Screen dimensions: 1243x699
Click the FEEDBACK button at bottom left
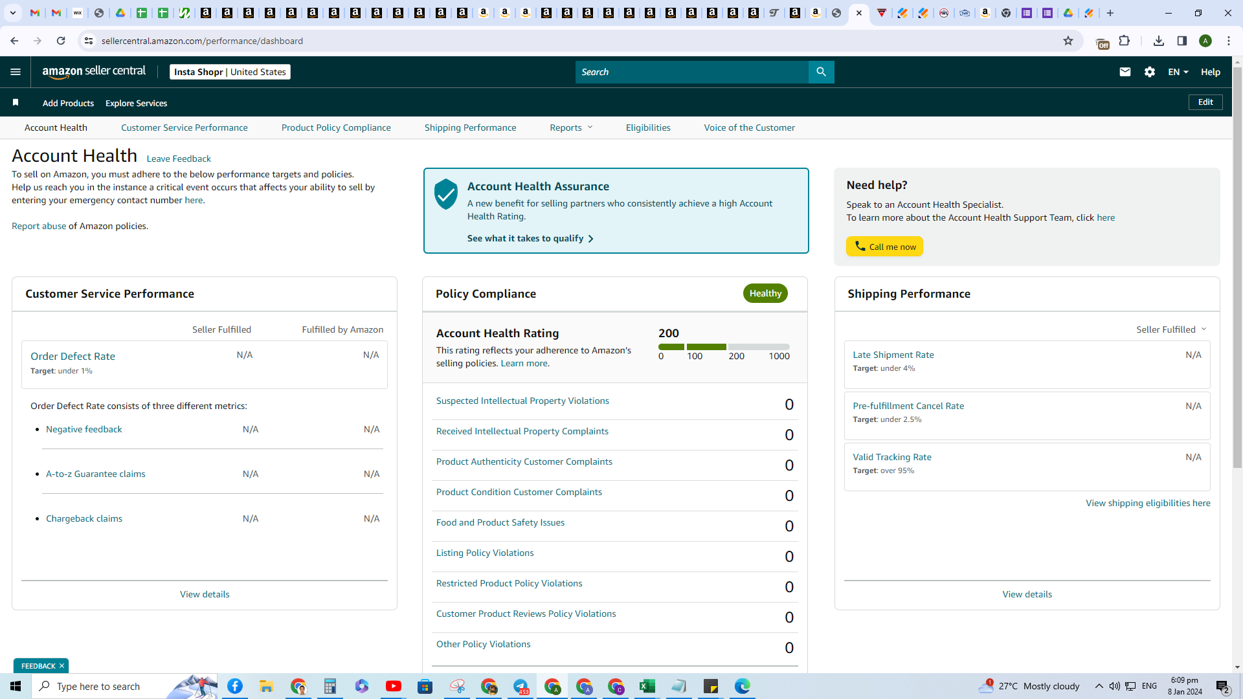(38, 665)
